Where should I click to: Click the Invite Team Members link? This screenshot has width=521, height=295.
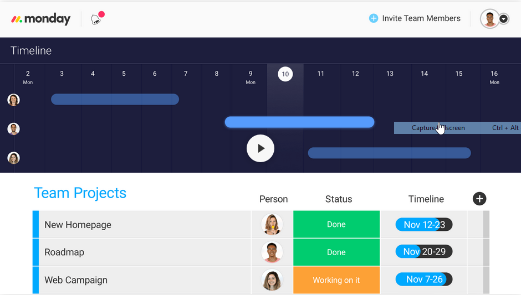pyautogui.click(x=421, y=18)
